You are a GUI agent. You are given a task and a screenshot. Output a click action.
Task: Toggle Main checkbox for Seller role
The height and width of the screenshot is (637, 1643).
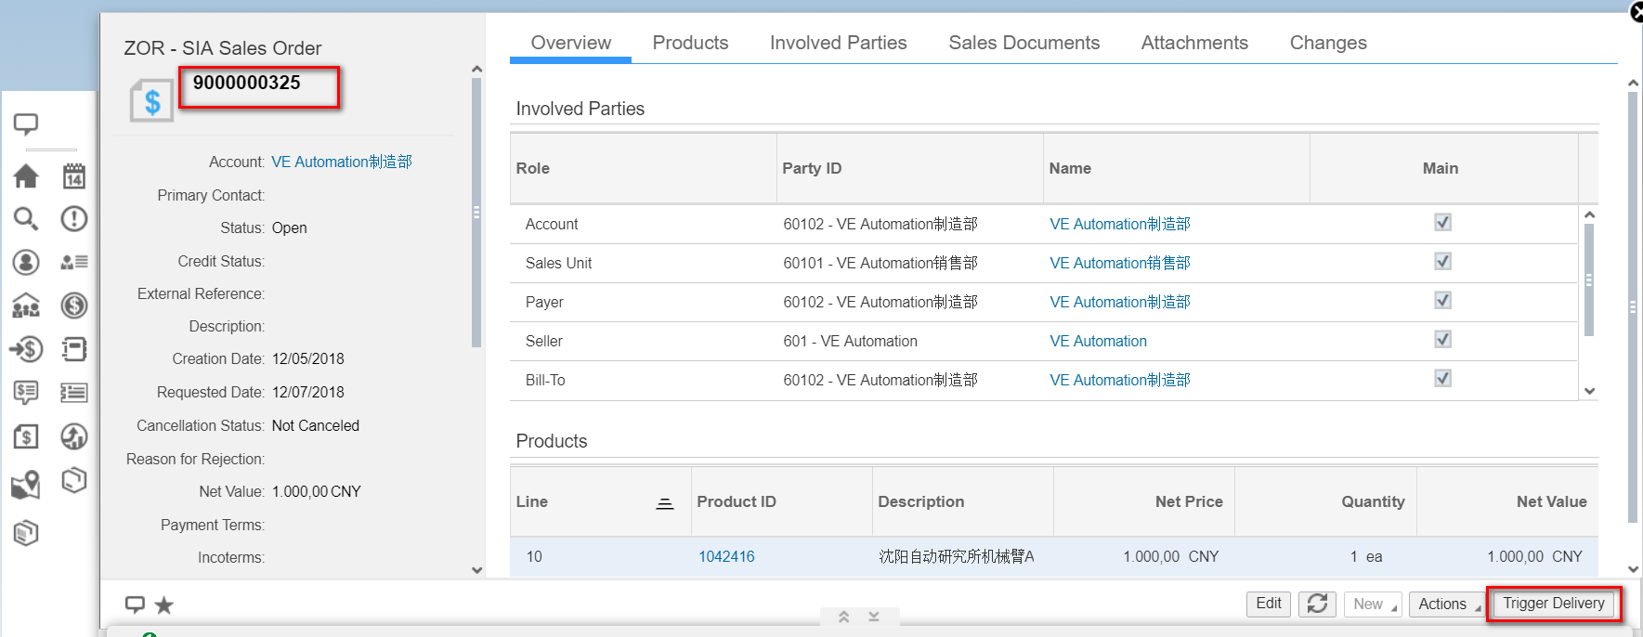(1442, 340)
